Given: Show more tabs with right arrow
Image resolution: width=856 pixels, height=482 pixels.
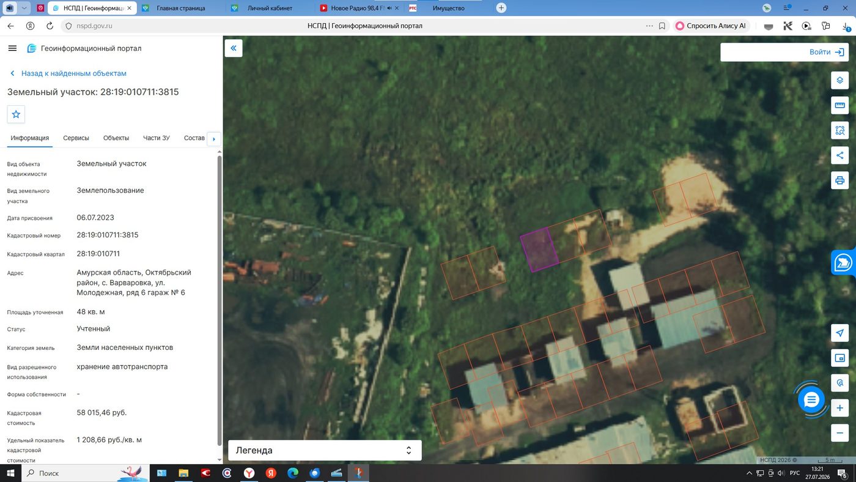Looking at the screenshot, I should pyautogui.click(x=213, y=139).
